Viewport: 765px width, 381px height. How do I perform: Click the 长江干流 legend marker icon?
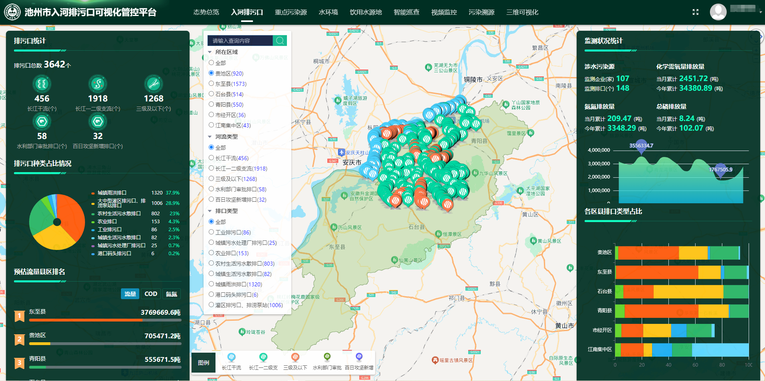(x=231, y=357)
